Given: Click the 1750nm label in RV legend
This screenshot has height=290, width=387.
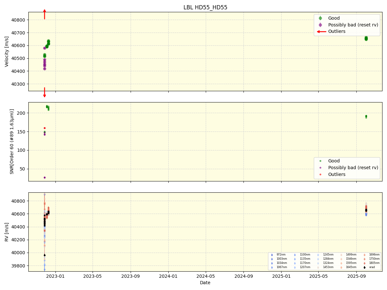Looking at the screenshot, I should (374, 259).
